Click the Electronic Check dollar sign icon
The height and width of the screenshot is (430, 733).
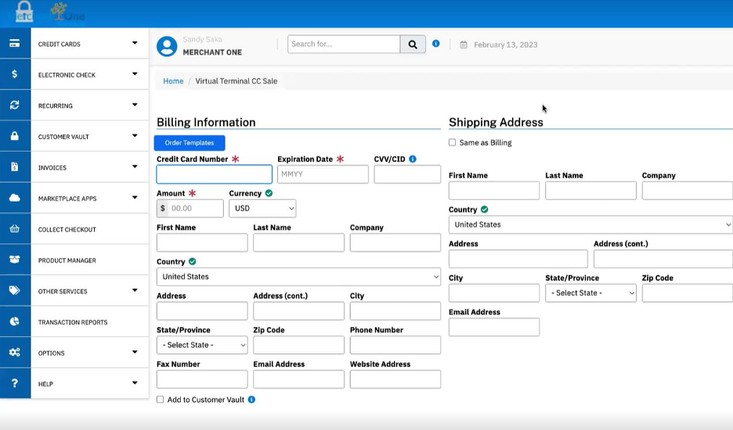pos(15,74)
